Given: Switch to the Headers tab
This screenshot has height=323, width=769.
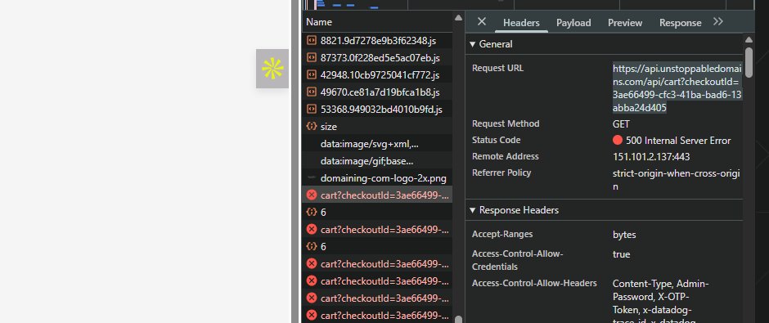Looking at the screenshot, I should (x=521, y=23).
